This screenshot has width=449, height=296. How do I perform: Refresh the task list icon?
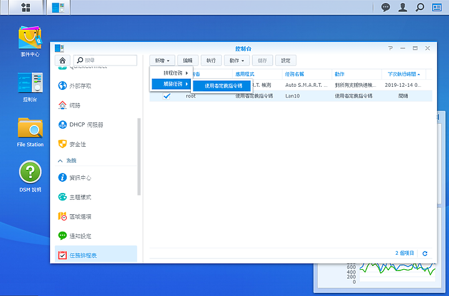pos(425,254)
